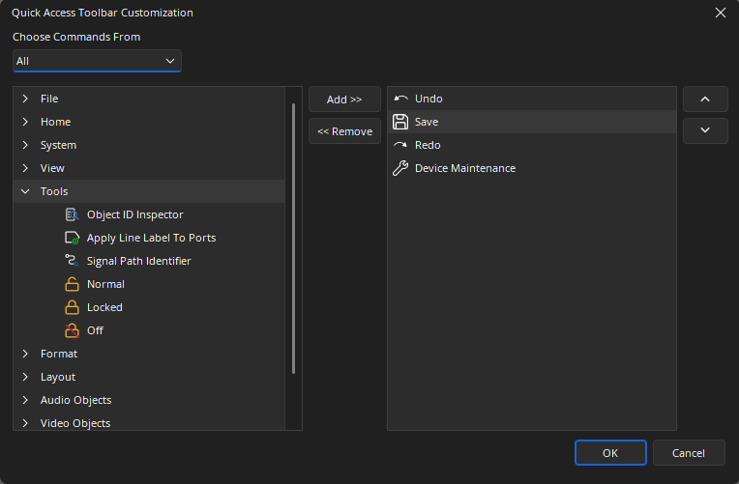Click the Normal unlocked padlock icon
The height and width of the screenshot is (484, 739).
point(71,284)
